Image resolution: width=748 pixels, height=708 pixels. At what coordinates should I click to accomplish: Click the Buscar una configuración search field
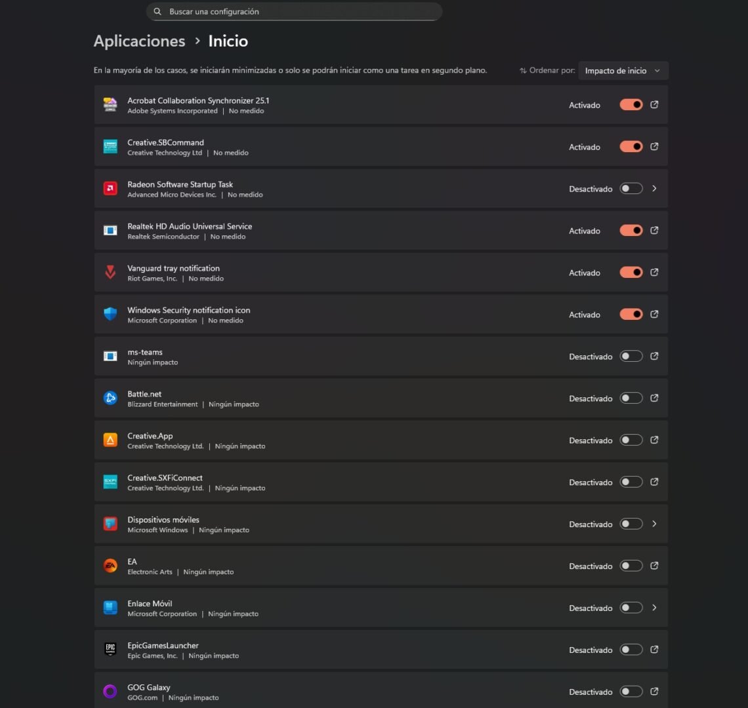(294, 11)
